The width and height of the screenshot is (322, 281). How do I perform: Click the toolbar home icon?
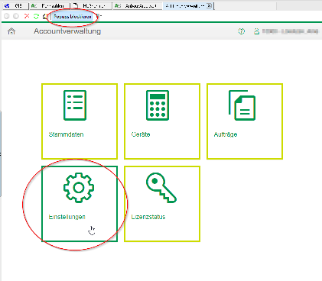45,16
